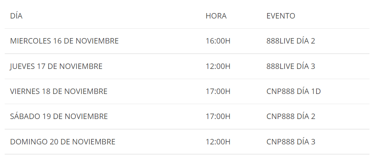This screenshot has width=380, height=160.
Task: Click the 16:00H time on Wednesday row
Action: 218,41
